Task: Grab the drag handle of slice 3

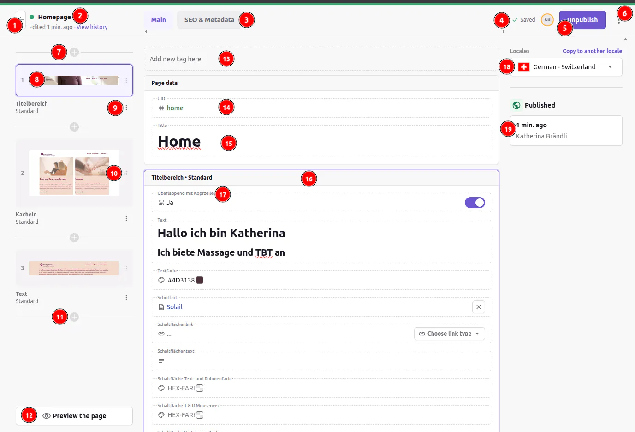Action: tap(126, 268)
